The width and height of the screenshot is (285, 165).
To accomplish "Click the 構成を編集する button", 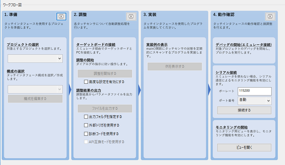I will point(35,99).
